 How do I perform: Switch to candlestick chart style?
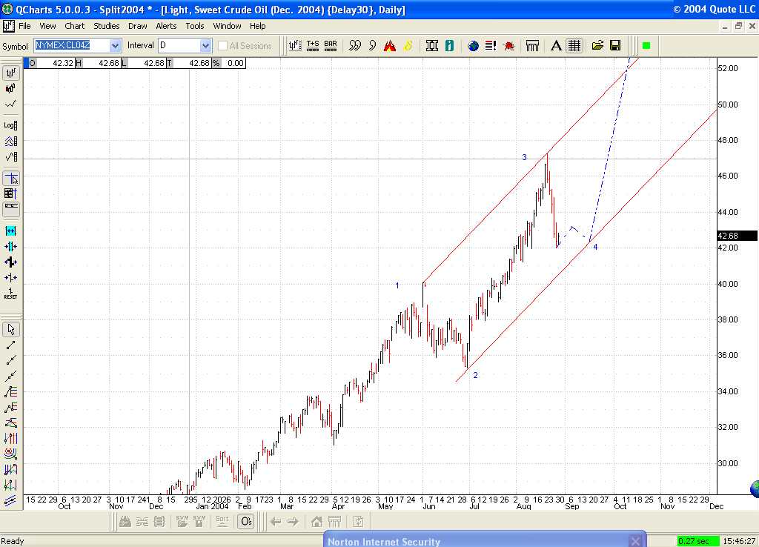point(10,89)
